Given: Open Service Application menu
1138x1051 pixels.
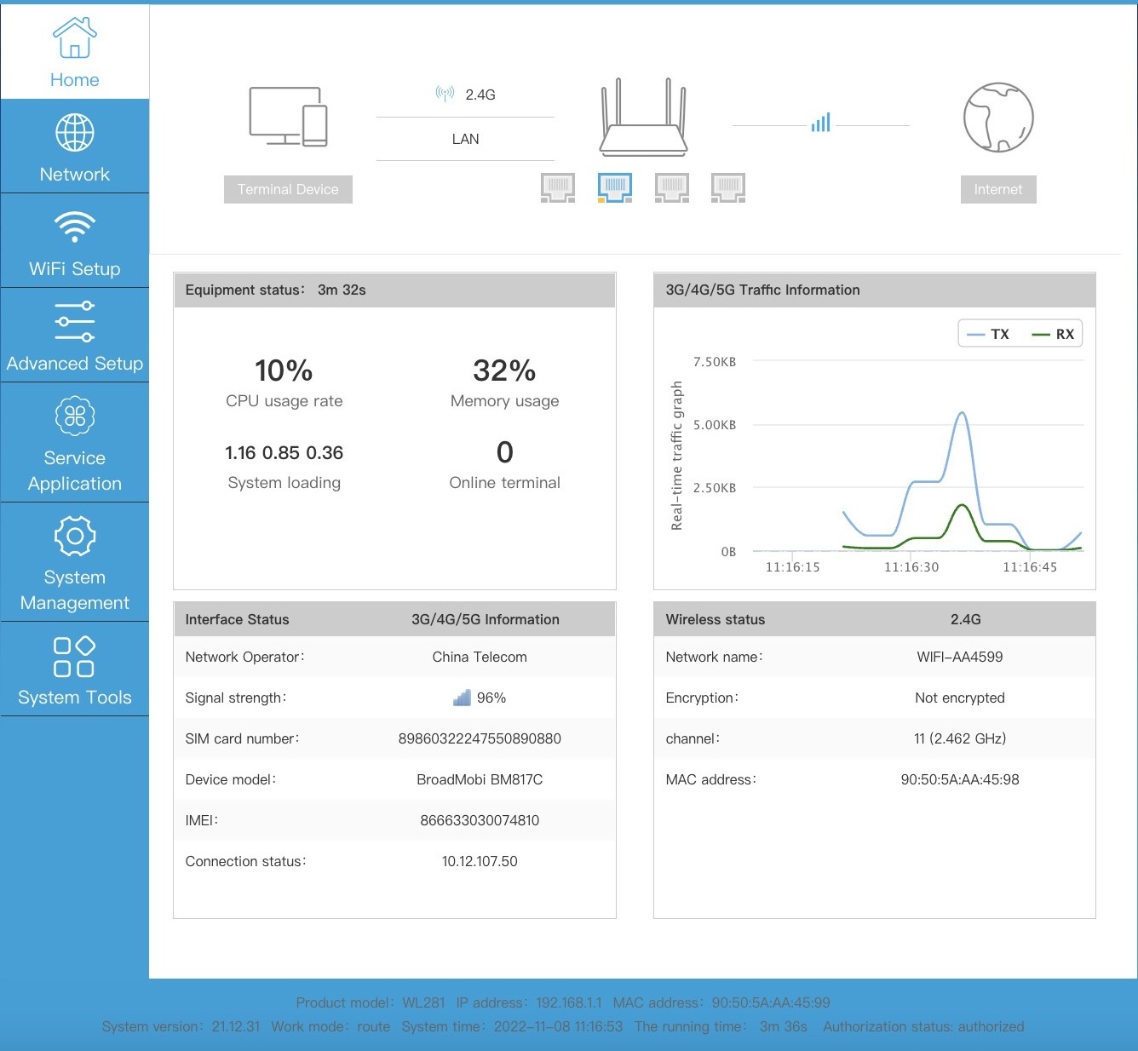Looking at the screenshot, I should [x=75, y=443].
